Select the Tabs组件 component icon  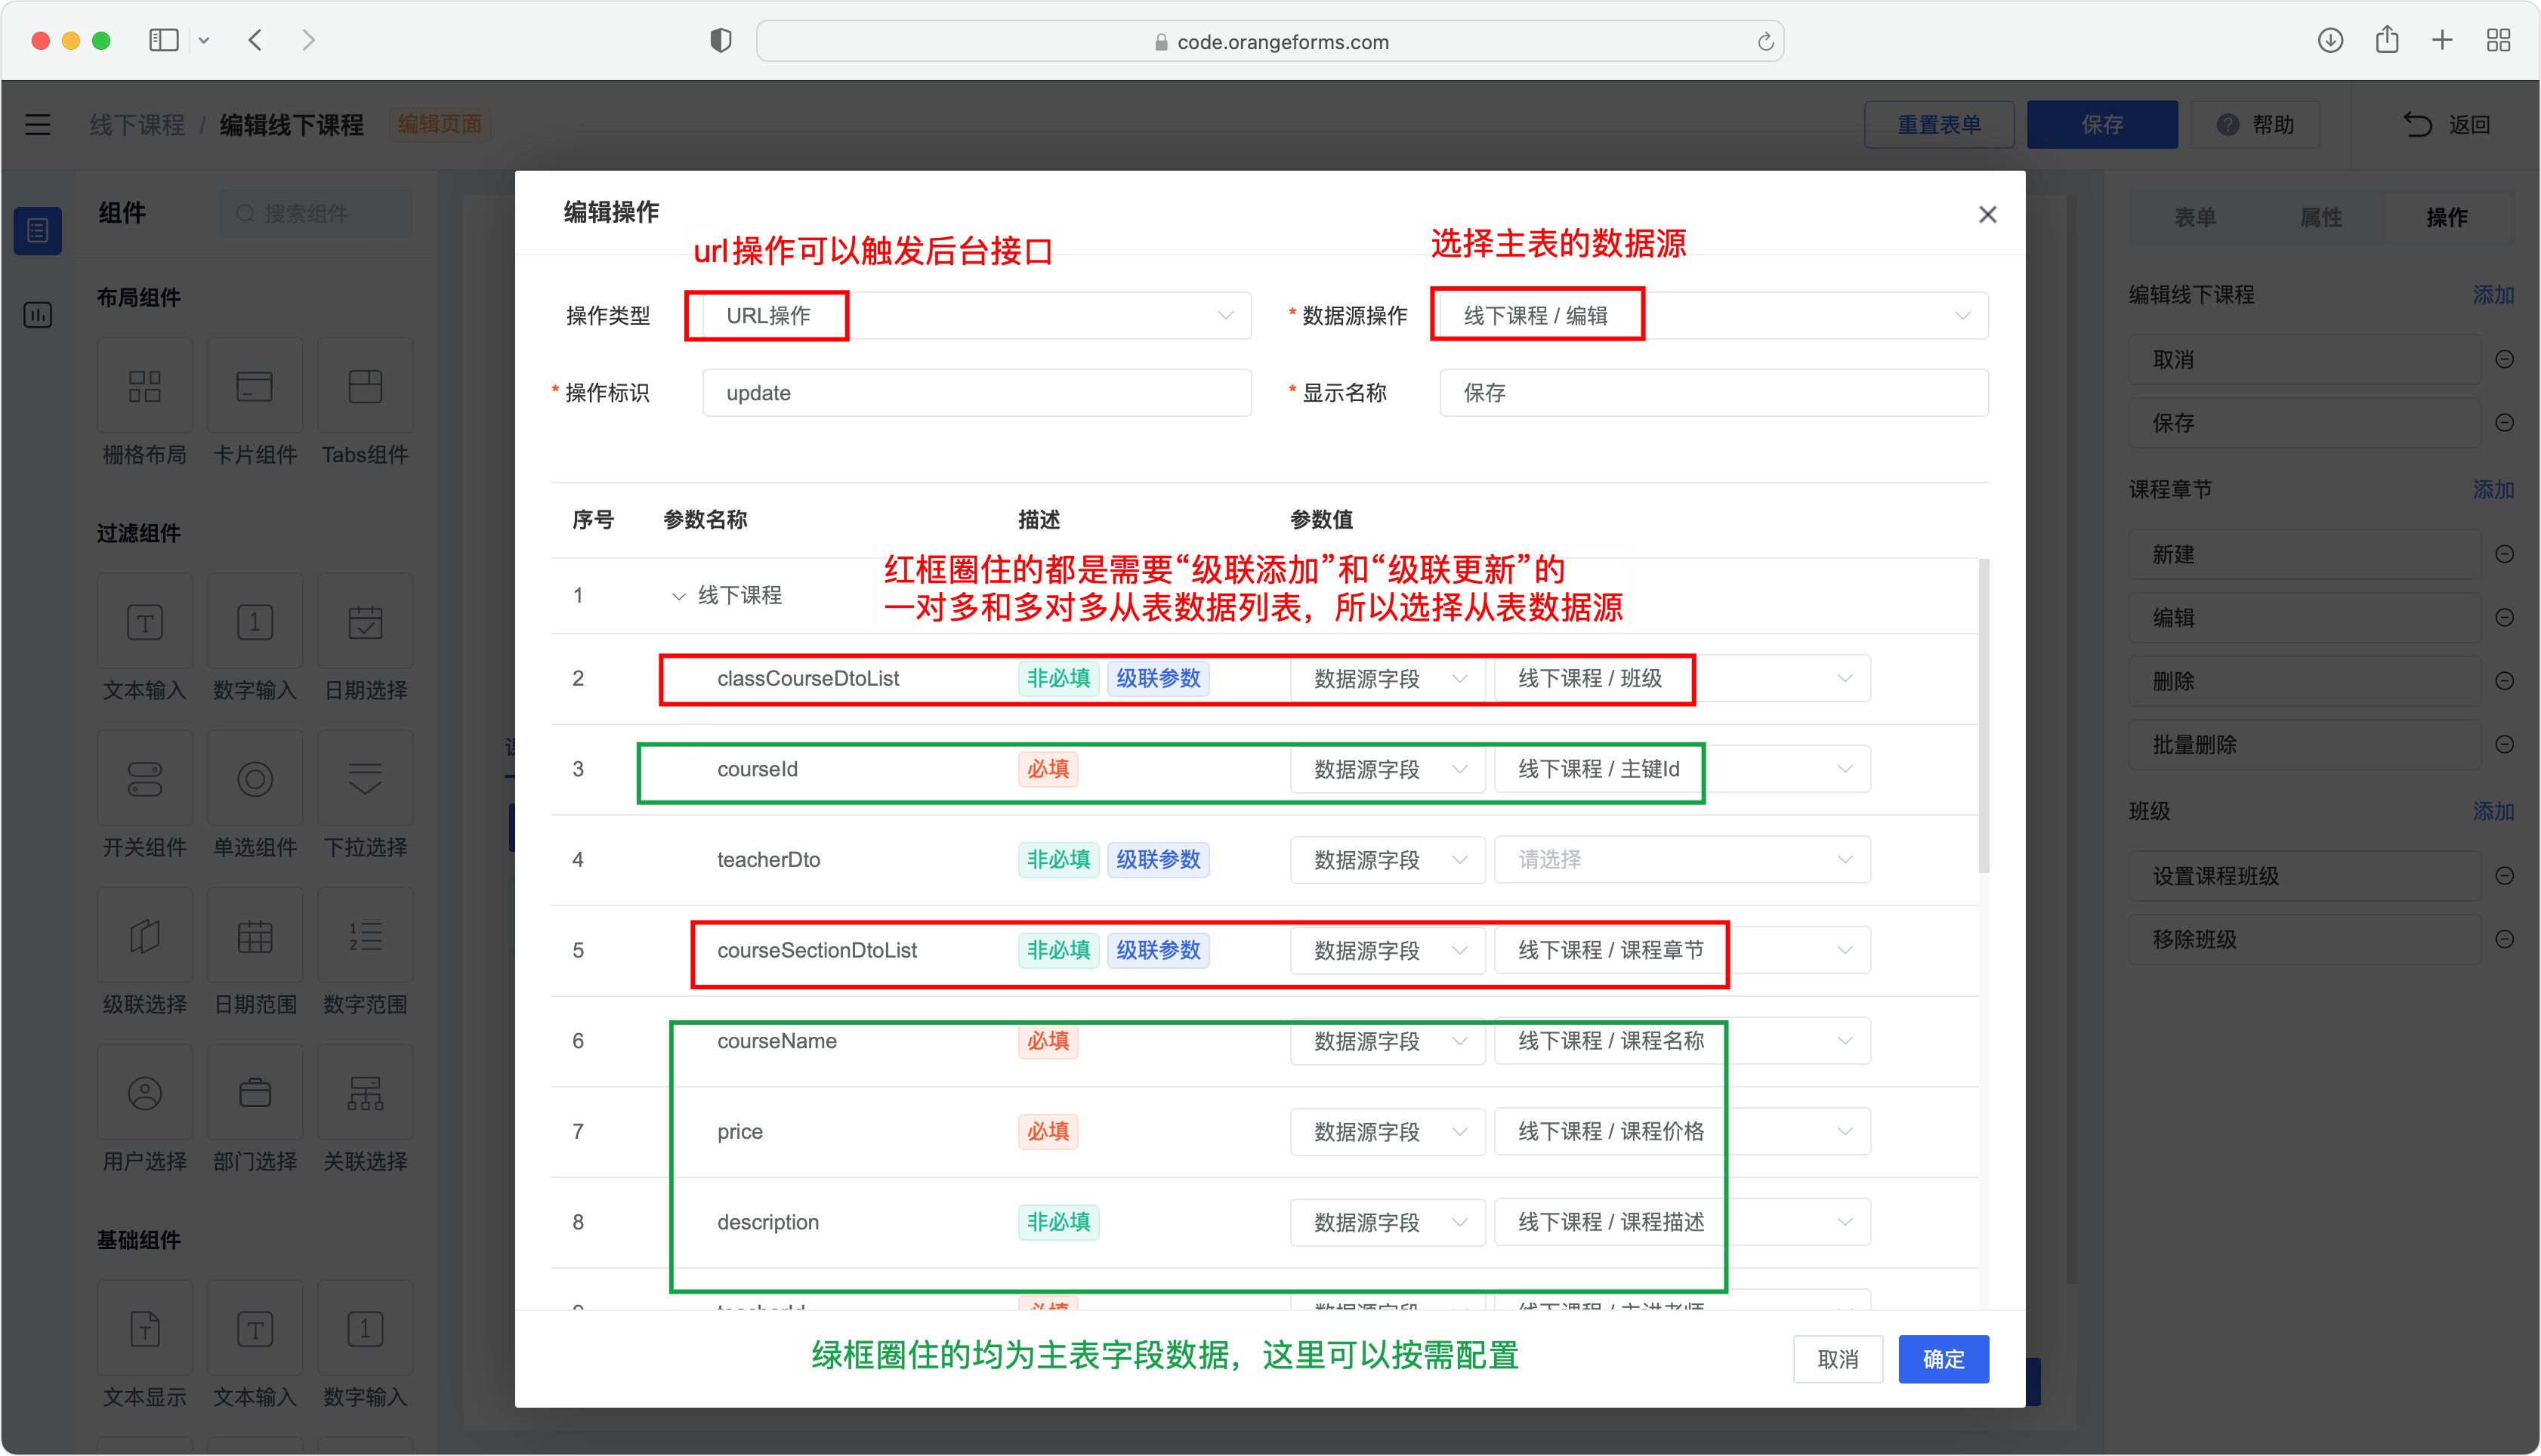[365, 386]
